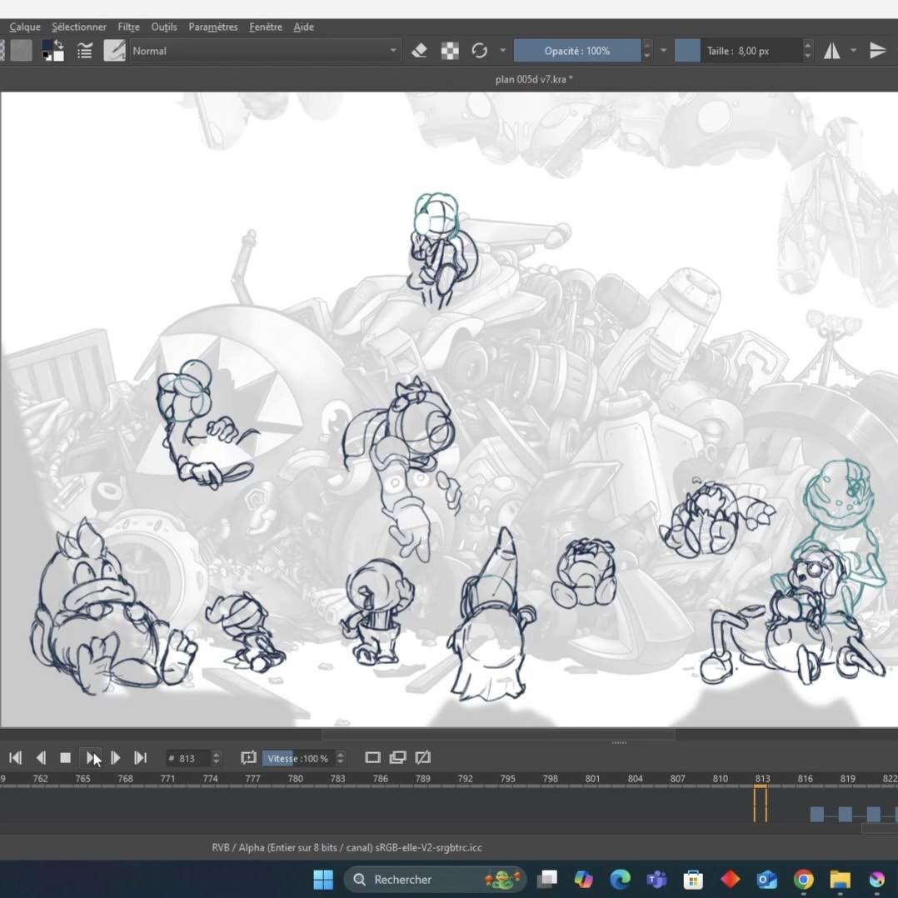Expand the mirror tool options arrow
This screenshot has height=898, width=898.
[853, 51]
